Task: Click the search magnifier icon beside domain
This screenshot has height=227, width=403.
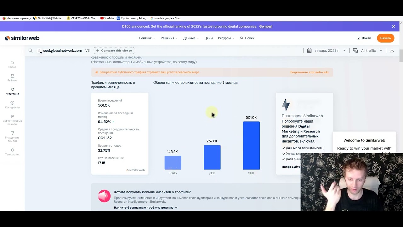Action: pyautogui.click(x=31, y=50)
